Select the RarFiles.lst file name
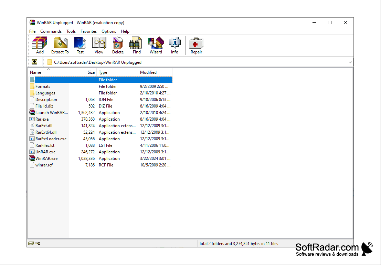The image size is (381, 265). pyautogui.click(x=45, y=145)
